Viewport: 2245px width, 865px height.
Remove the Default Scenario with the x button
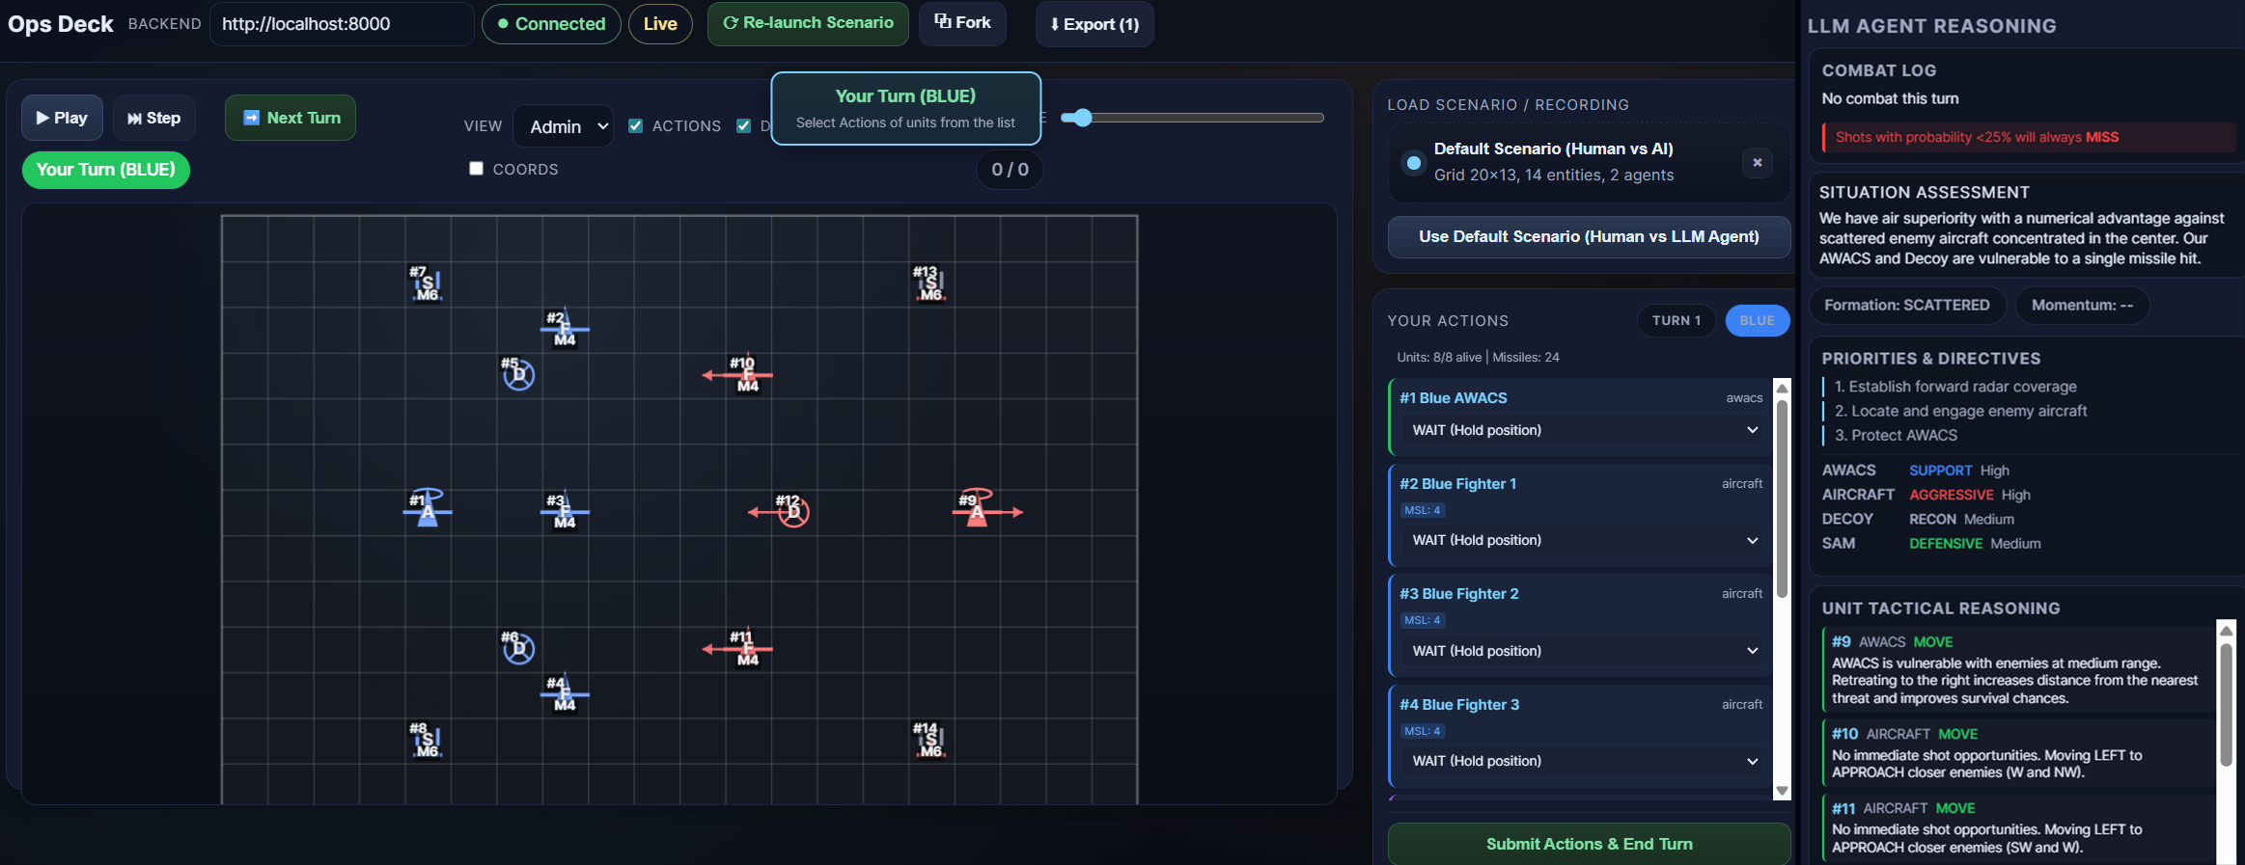tap(1758, 163)
